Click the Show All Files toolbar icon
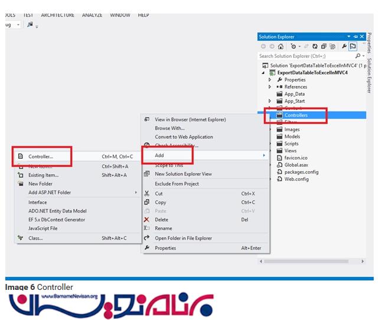This screenshot has width=392, height=320. 333,47
